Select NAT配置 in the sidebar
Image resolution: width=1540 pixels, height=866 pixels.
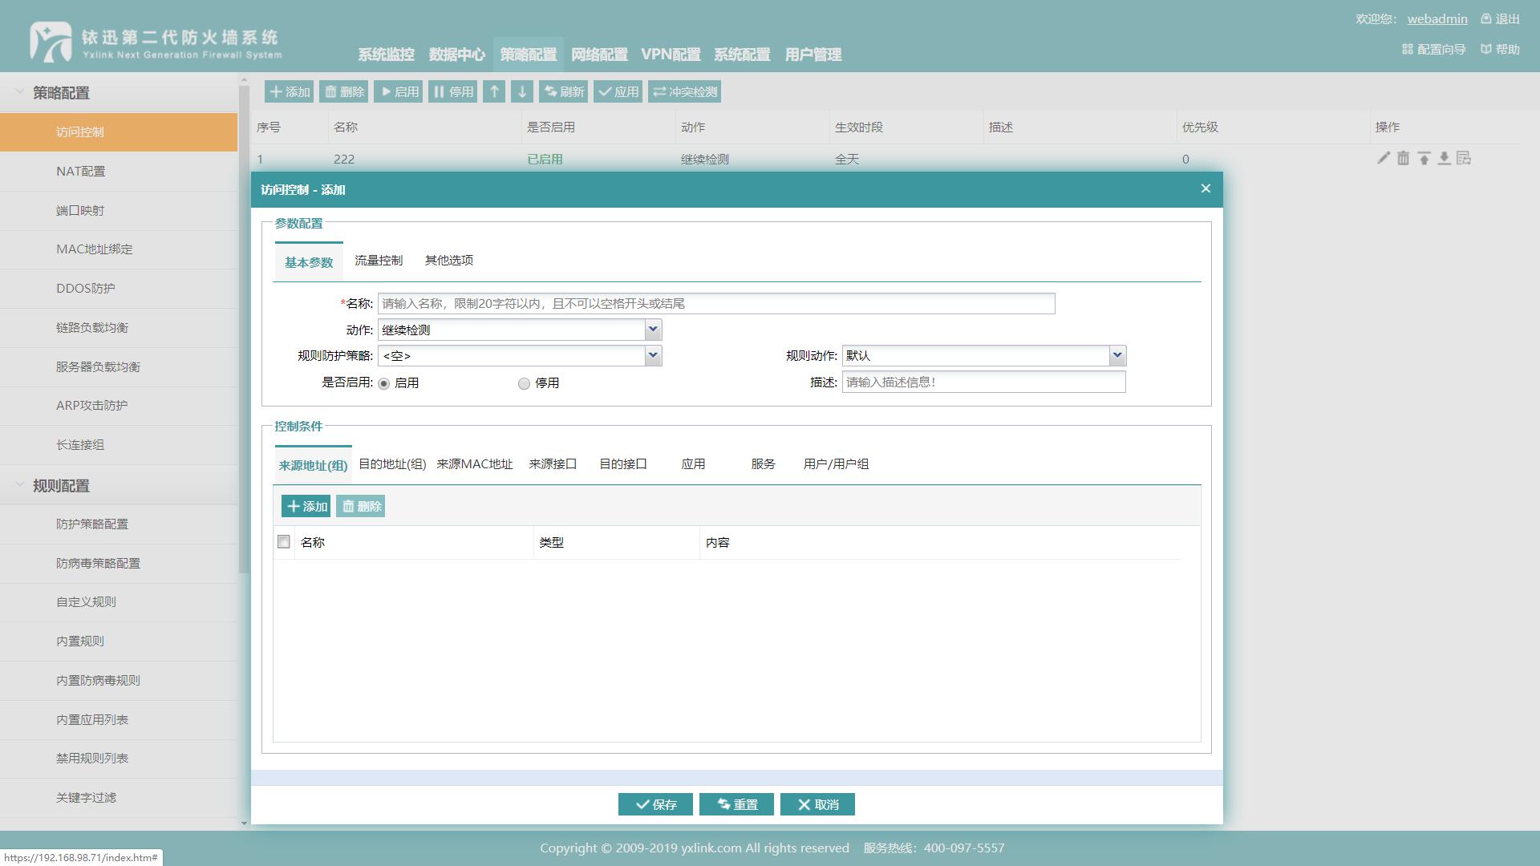click(119, 171)
